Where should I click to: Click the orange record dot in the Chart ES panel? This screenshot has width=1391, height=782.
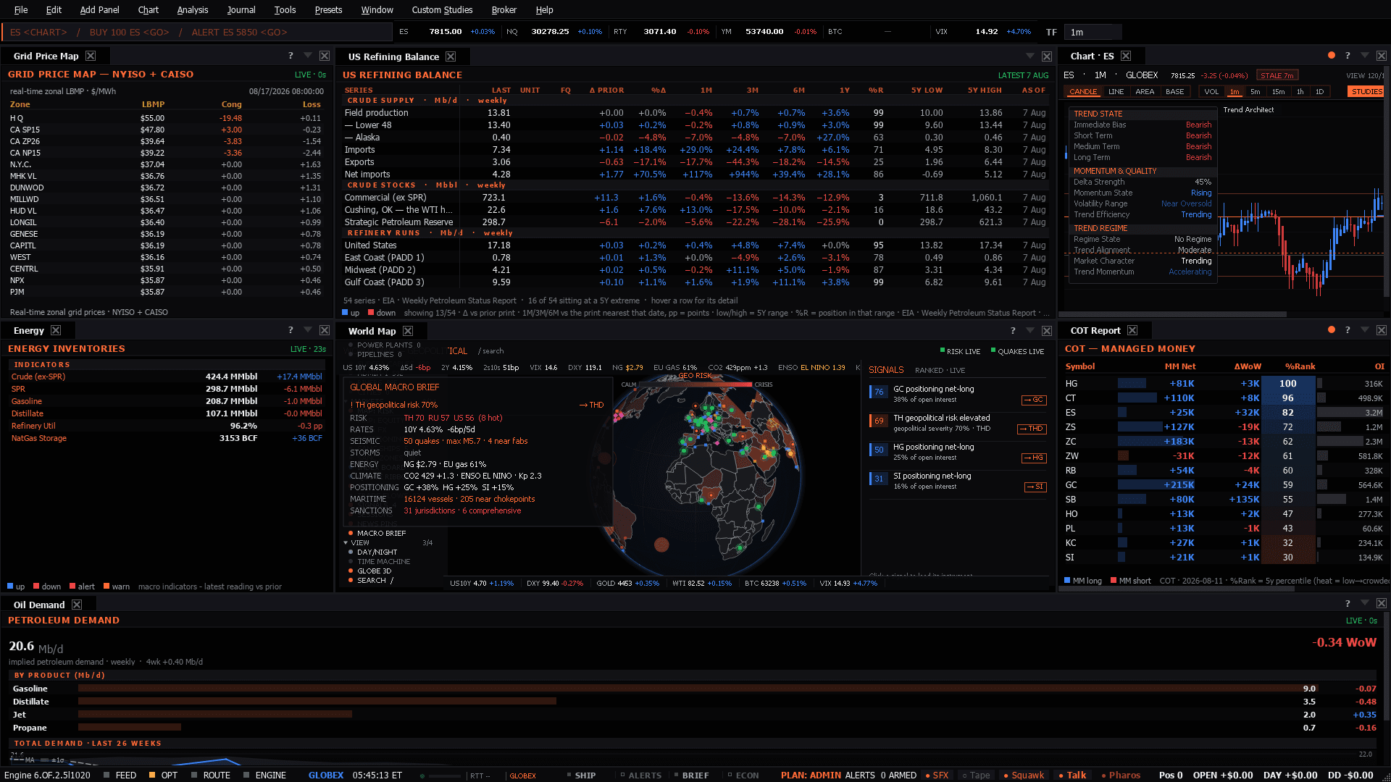[x=1332, y=55]
